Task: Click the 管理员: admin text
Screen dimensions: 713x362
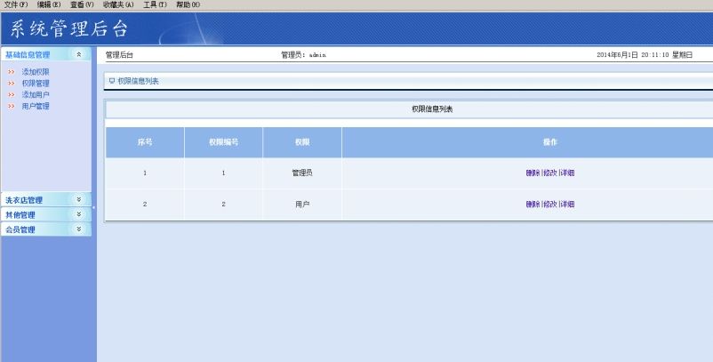Action: click(x=303, y=55)
